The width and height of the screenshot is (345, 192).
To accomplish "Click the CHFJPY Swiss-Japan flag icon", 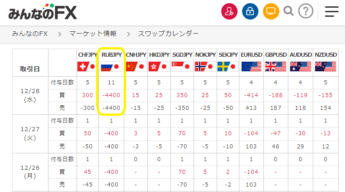I will pyautogui.click(x=87, y=66).
